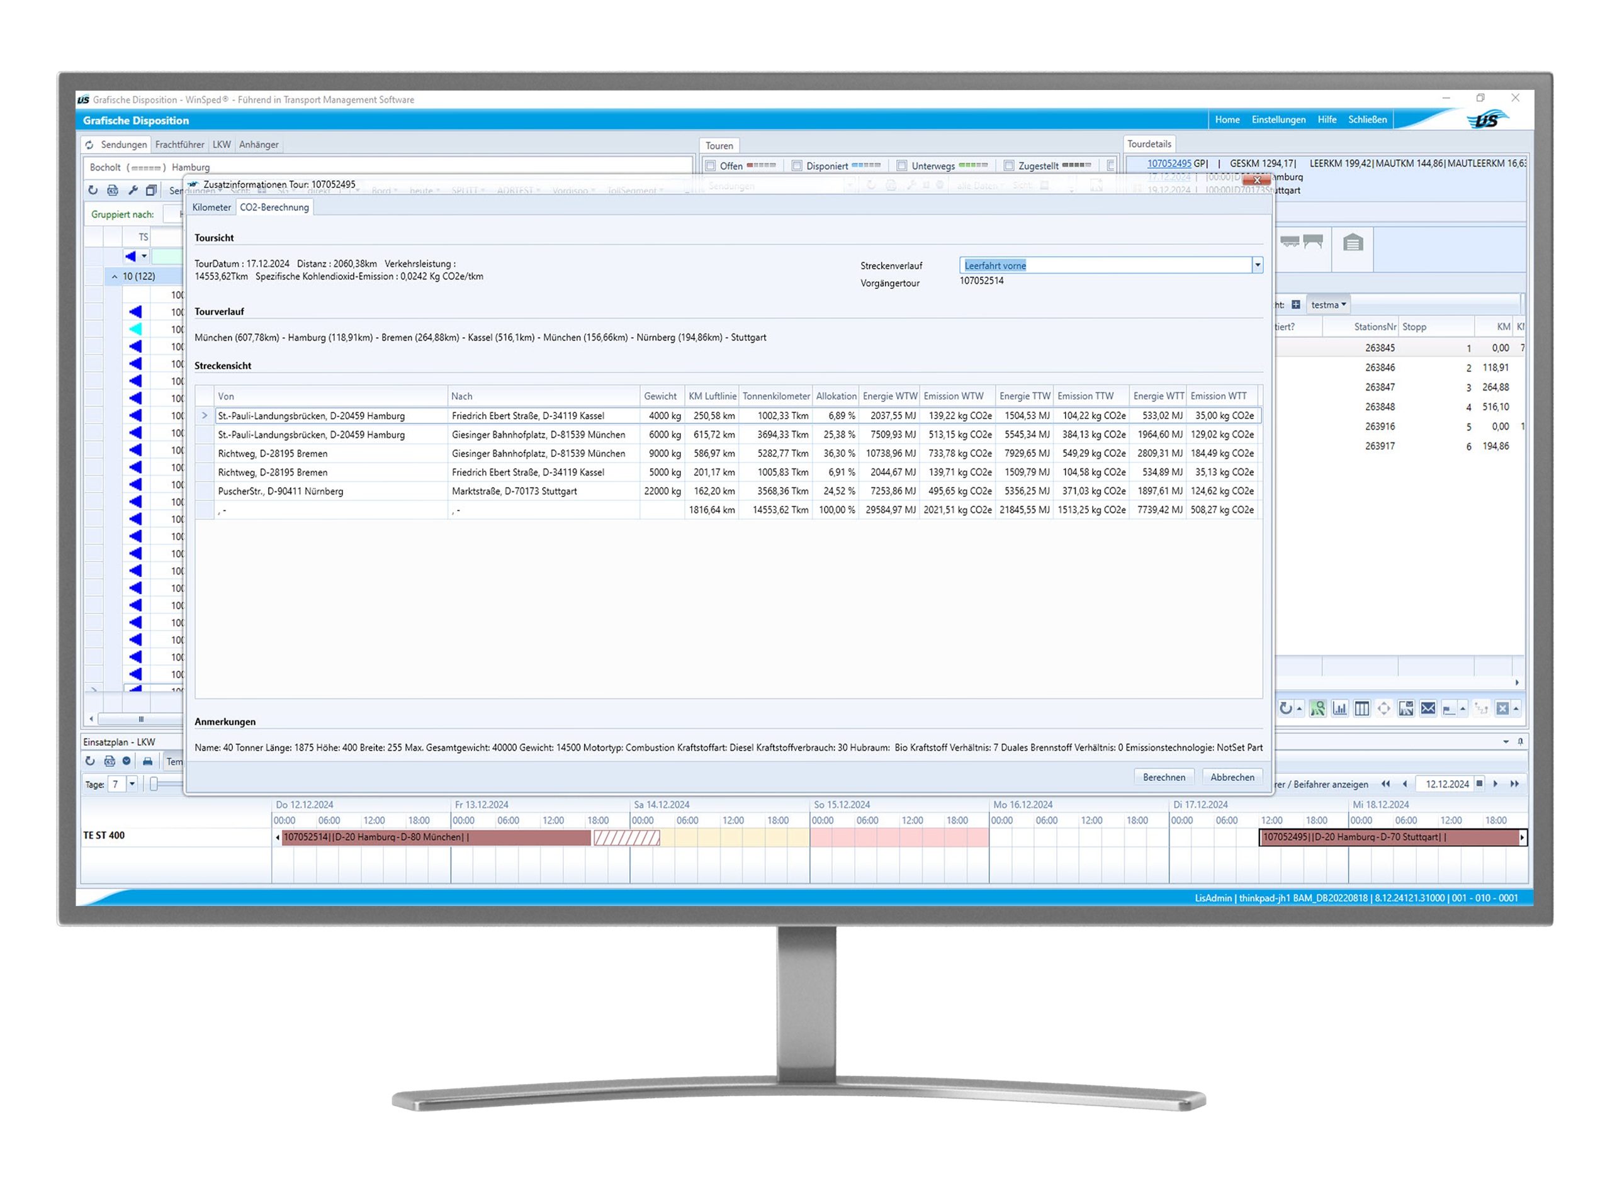
Task: Open Einstellungen in the header bar
Action: 1280,120
